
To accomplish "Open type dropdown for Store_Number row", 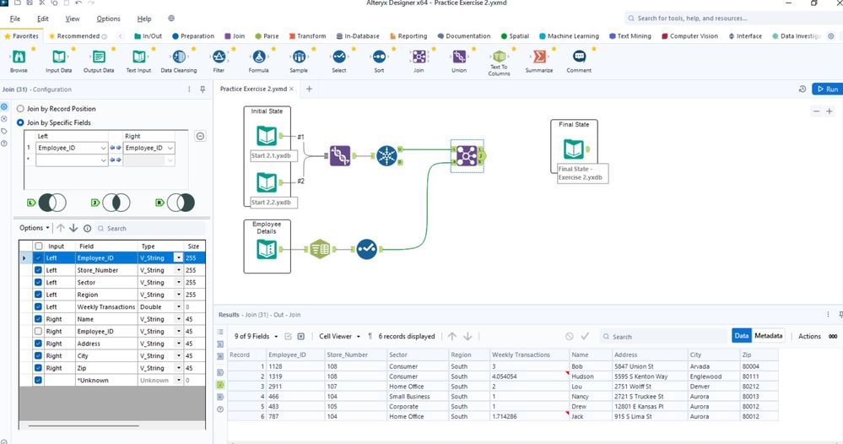I will (x=179, y=270).
